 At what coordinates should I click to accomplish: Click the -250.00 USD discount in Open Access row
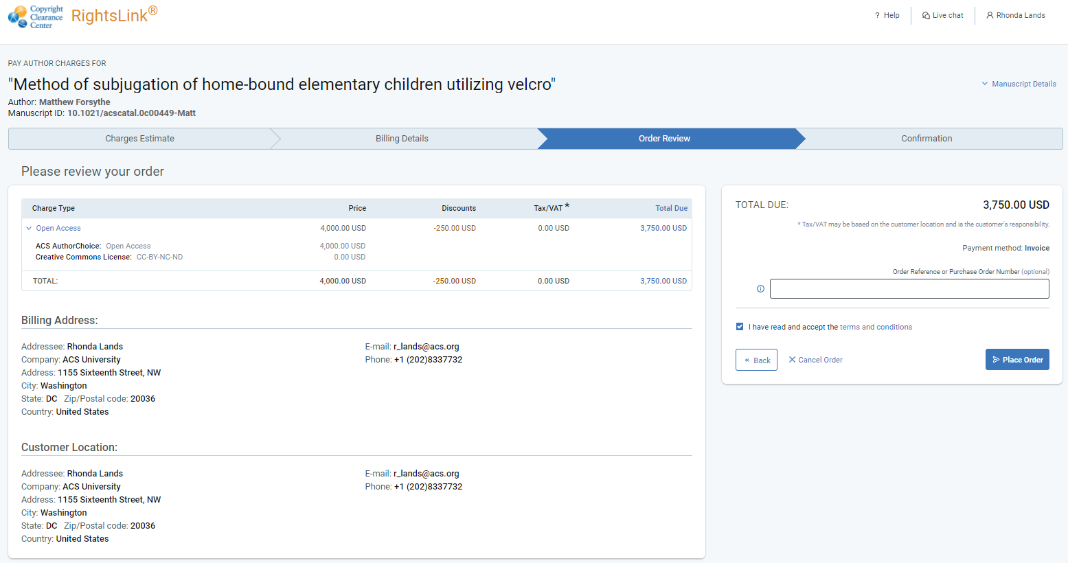[455, 228]
